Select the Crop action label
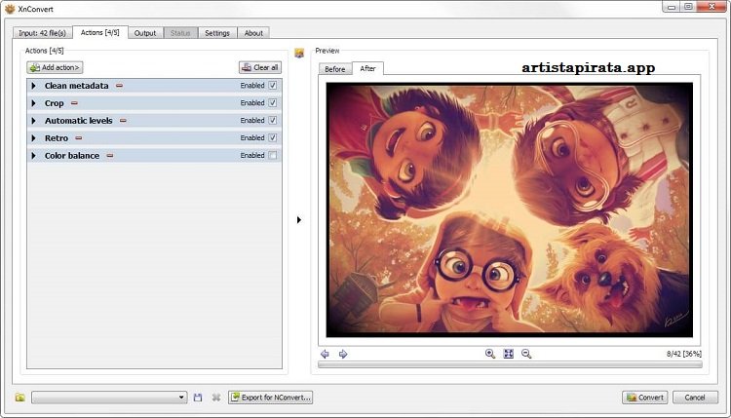Viewport: 731px width, 418px height. 54,103
